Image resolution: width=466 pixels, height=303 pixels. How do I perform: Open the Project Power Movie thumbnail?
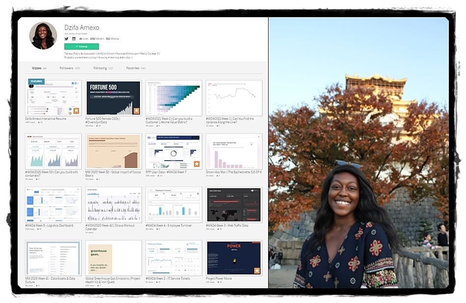234,258
